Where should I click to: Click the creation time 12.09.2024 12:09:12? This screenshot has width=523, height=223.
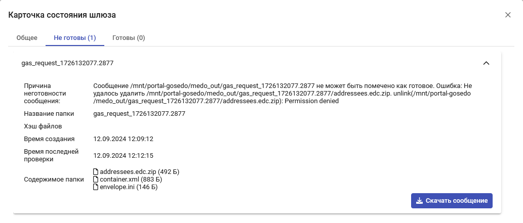124,139
